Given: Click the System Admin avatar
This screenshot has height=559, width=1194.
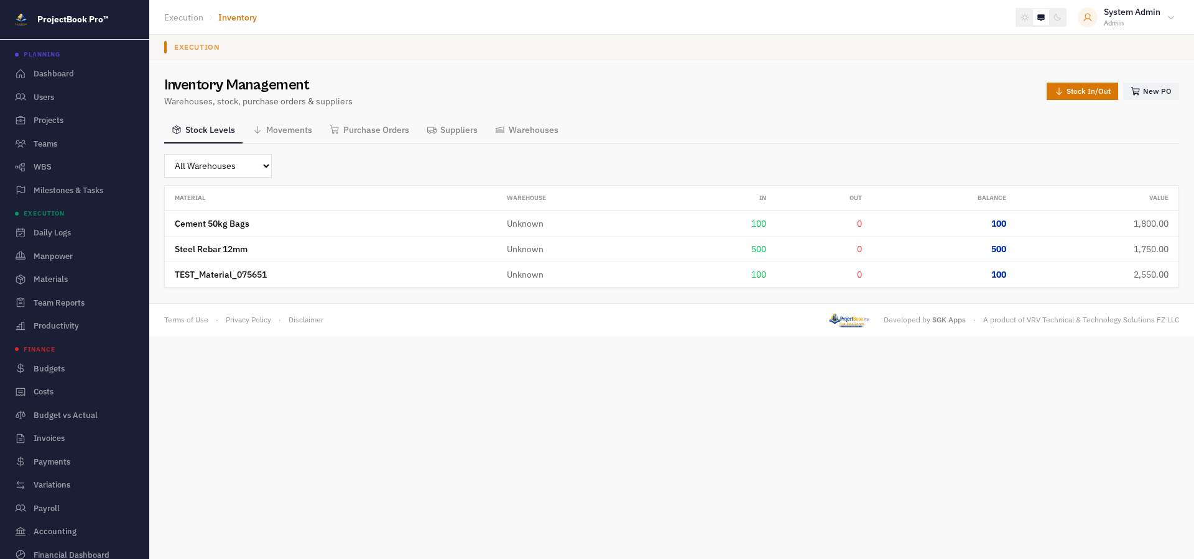Looking at the screenshot, I should (x=1088, y=18).
